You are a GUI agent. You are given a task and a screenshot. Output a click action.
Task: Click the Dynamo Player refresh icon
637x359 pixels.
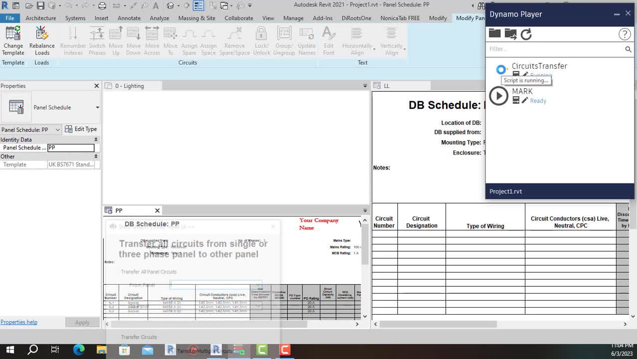[x=526, y=34]
